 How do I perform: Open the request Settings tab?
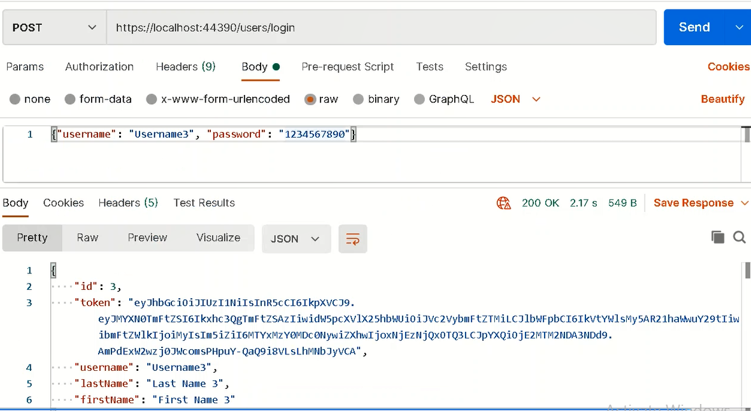coord(485,66)
